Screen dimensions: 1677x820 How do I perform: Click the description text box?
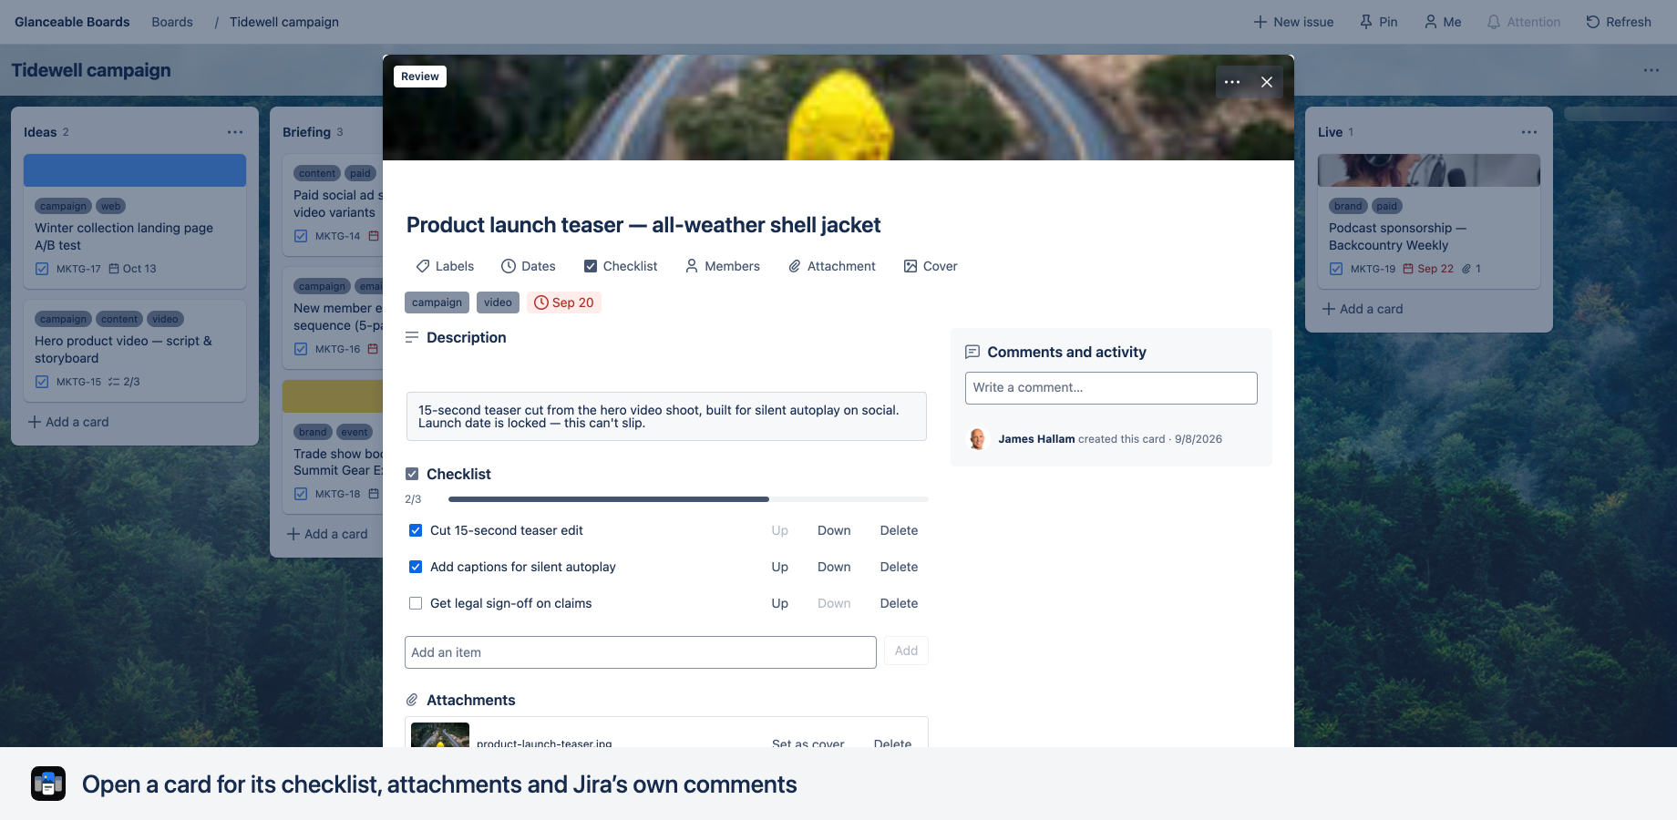[666, 416]
